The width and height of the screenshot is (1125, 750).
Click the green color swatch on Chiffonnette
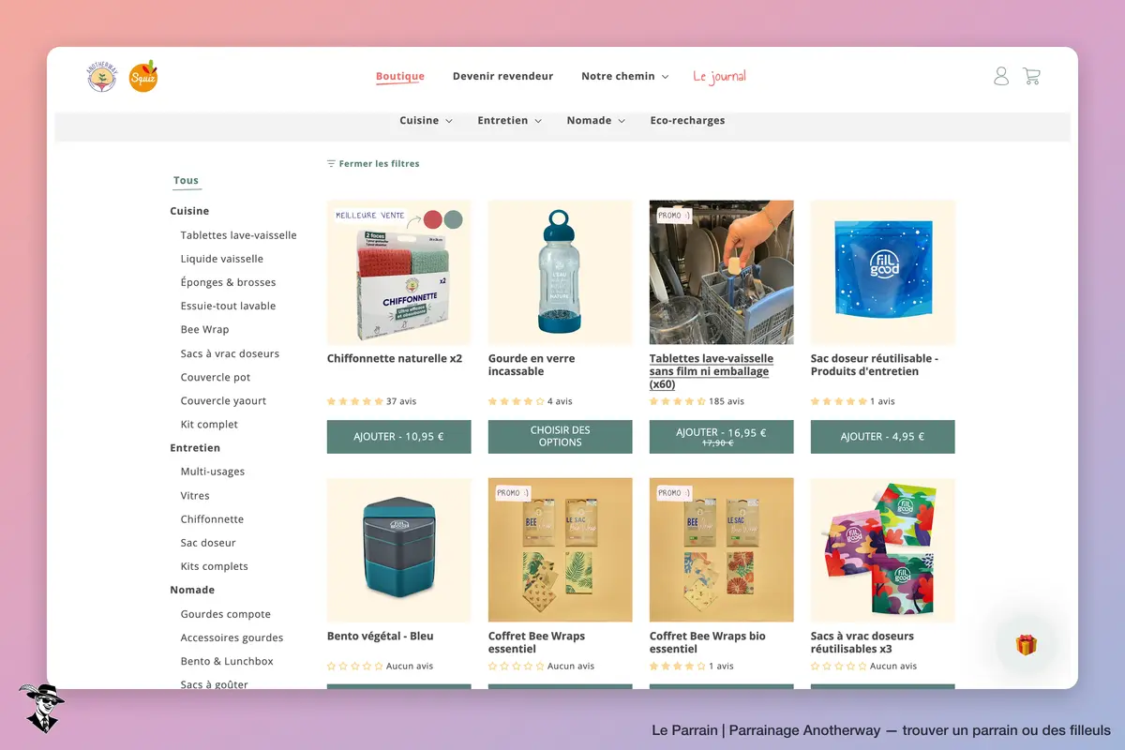click(x=454, y=219)
